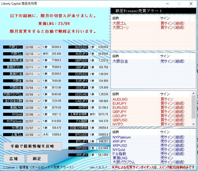Expand the NYPlatinum contract month dropdown
Viewport: 198px width, 171px height.
click(x=33, y=121)
